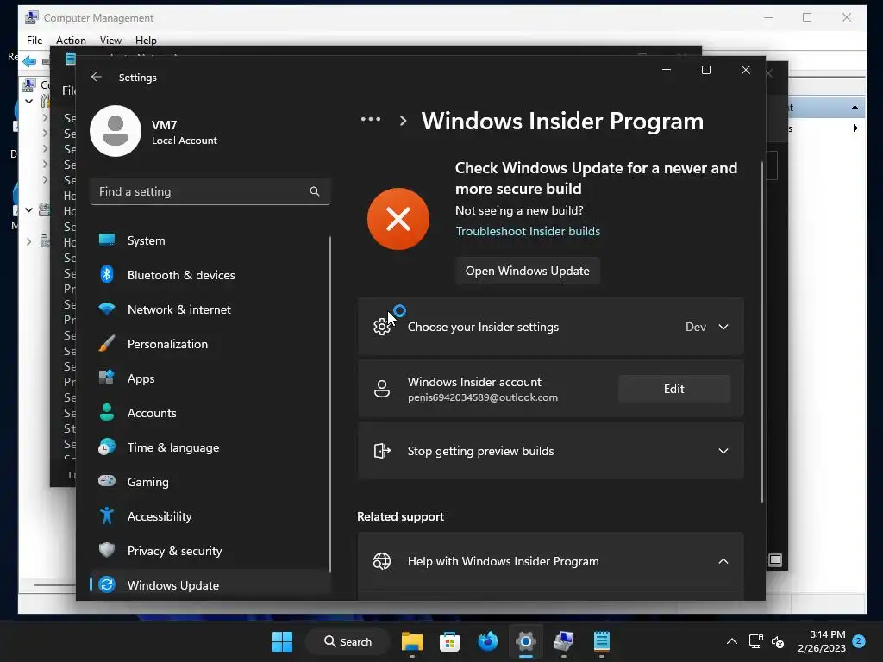Open Help menu in Computer Management
The height and width of the screenshot is (662, 883).
(146, 40)
